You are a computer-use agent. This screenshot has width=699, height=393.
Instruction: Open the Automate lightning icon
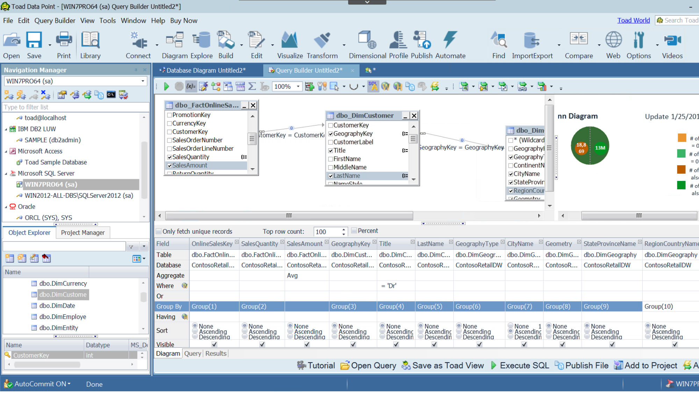point(450,40)
